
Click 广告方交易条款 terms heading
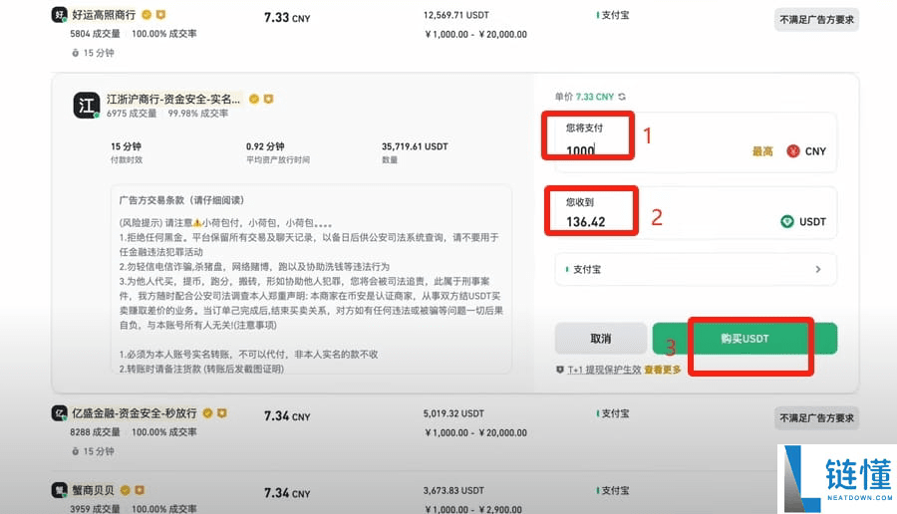[x=181, y=200]
